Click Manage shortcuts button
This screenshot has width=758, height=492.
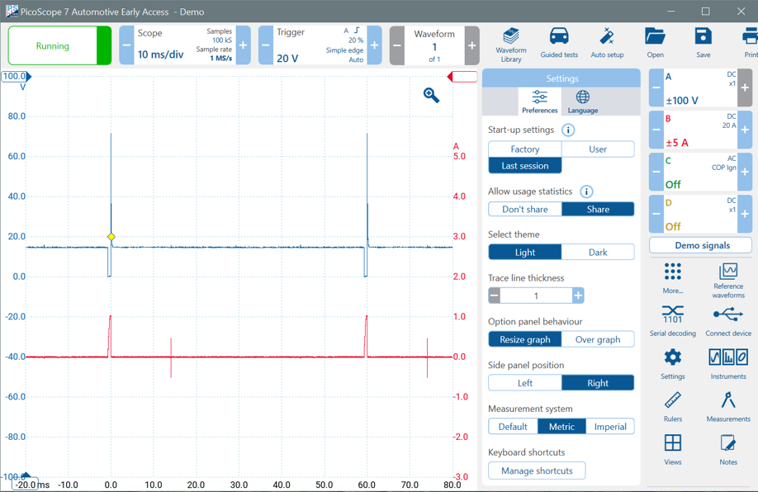click(537, 471)
